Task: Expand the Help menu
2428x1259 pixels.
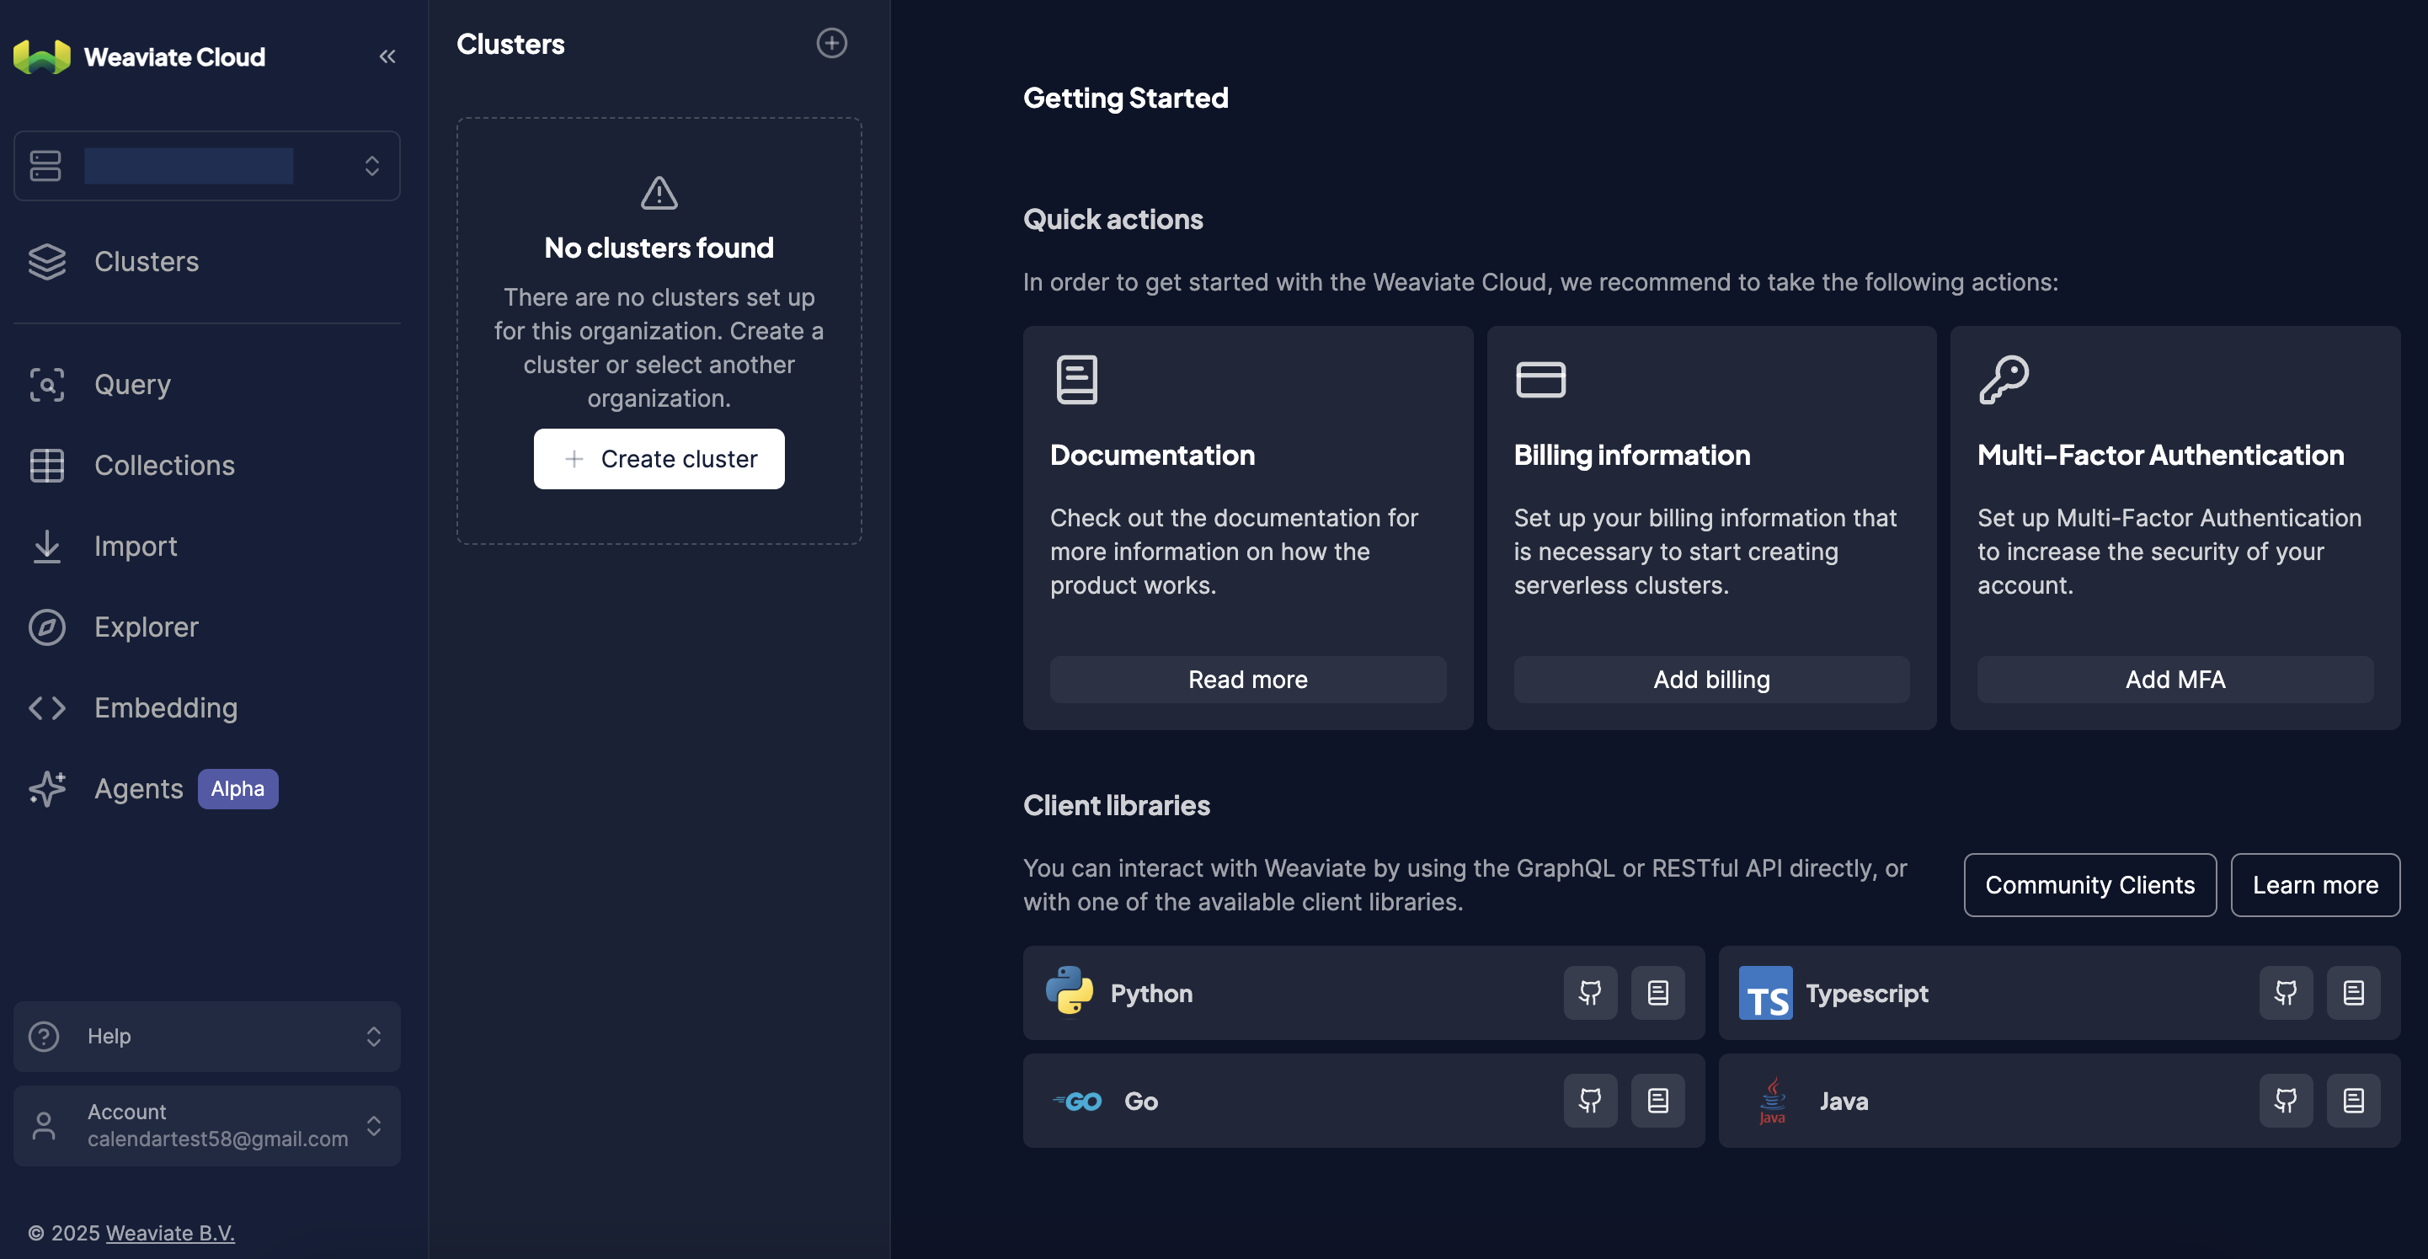Action: 206,1036
